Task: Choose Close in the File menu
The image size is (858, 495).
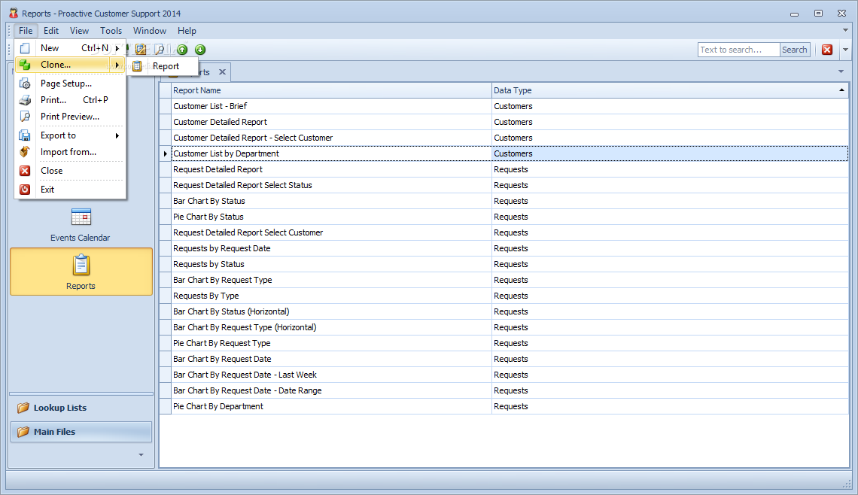Action: point(70,171)
